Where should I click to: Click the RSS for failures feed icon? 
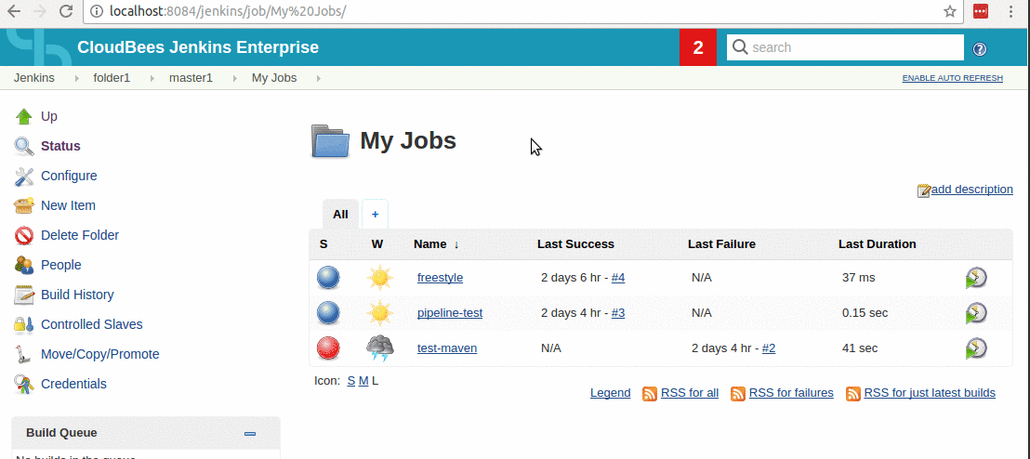[738, 394]
